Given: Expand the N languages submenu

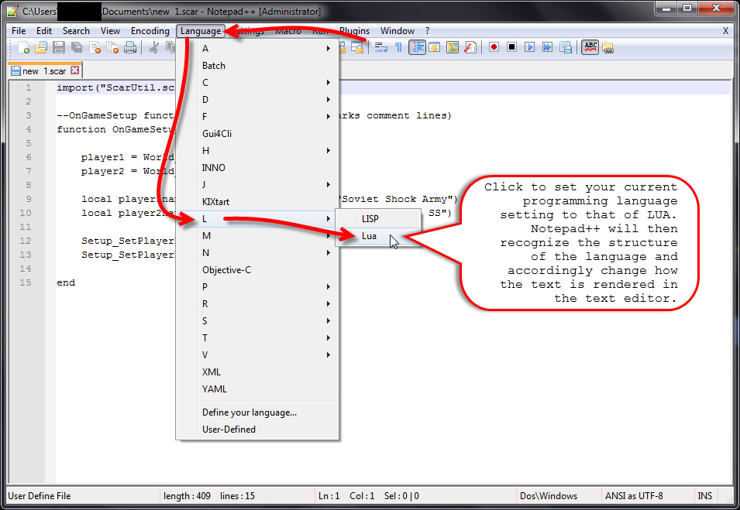Looking at the screenshot, I should click(x=266, y=252).
